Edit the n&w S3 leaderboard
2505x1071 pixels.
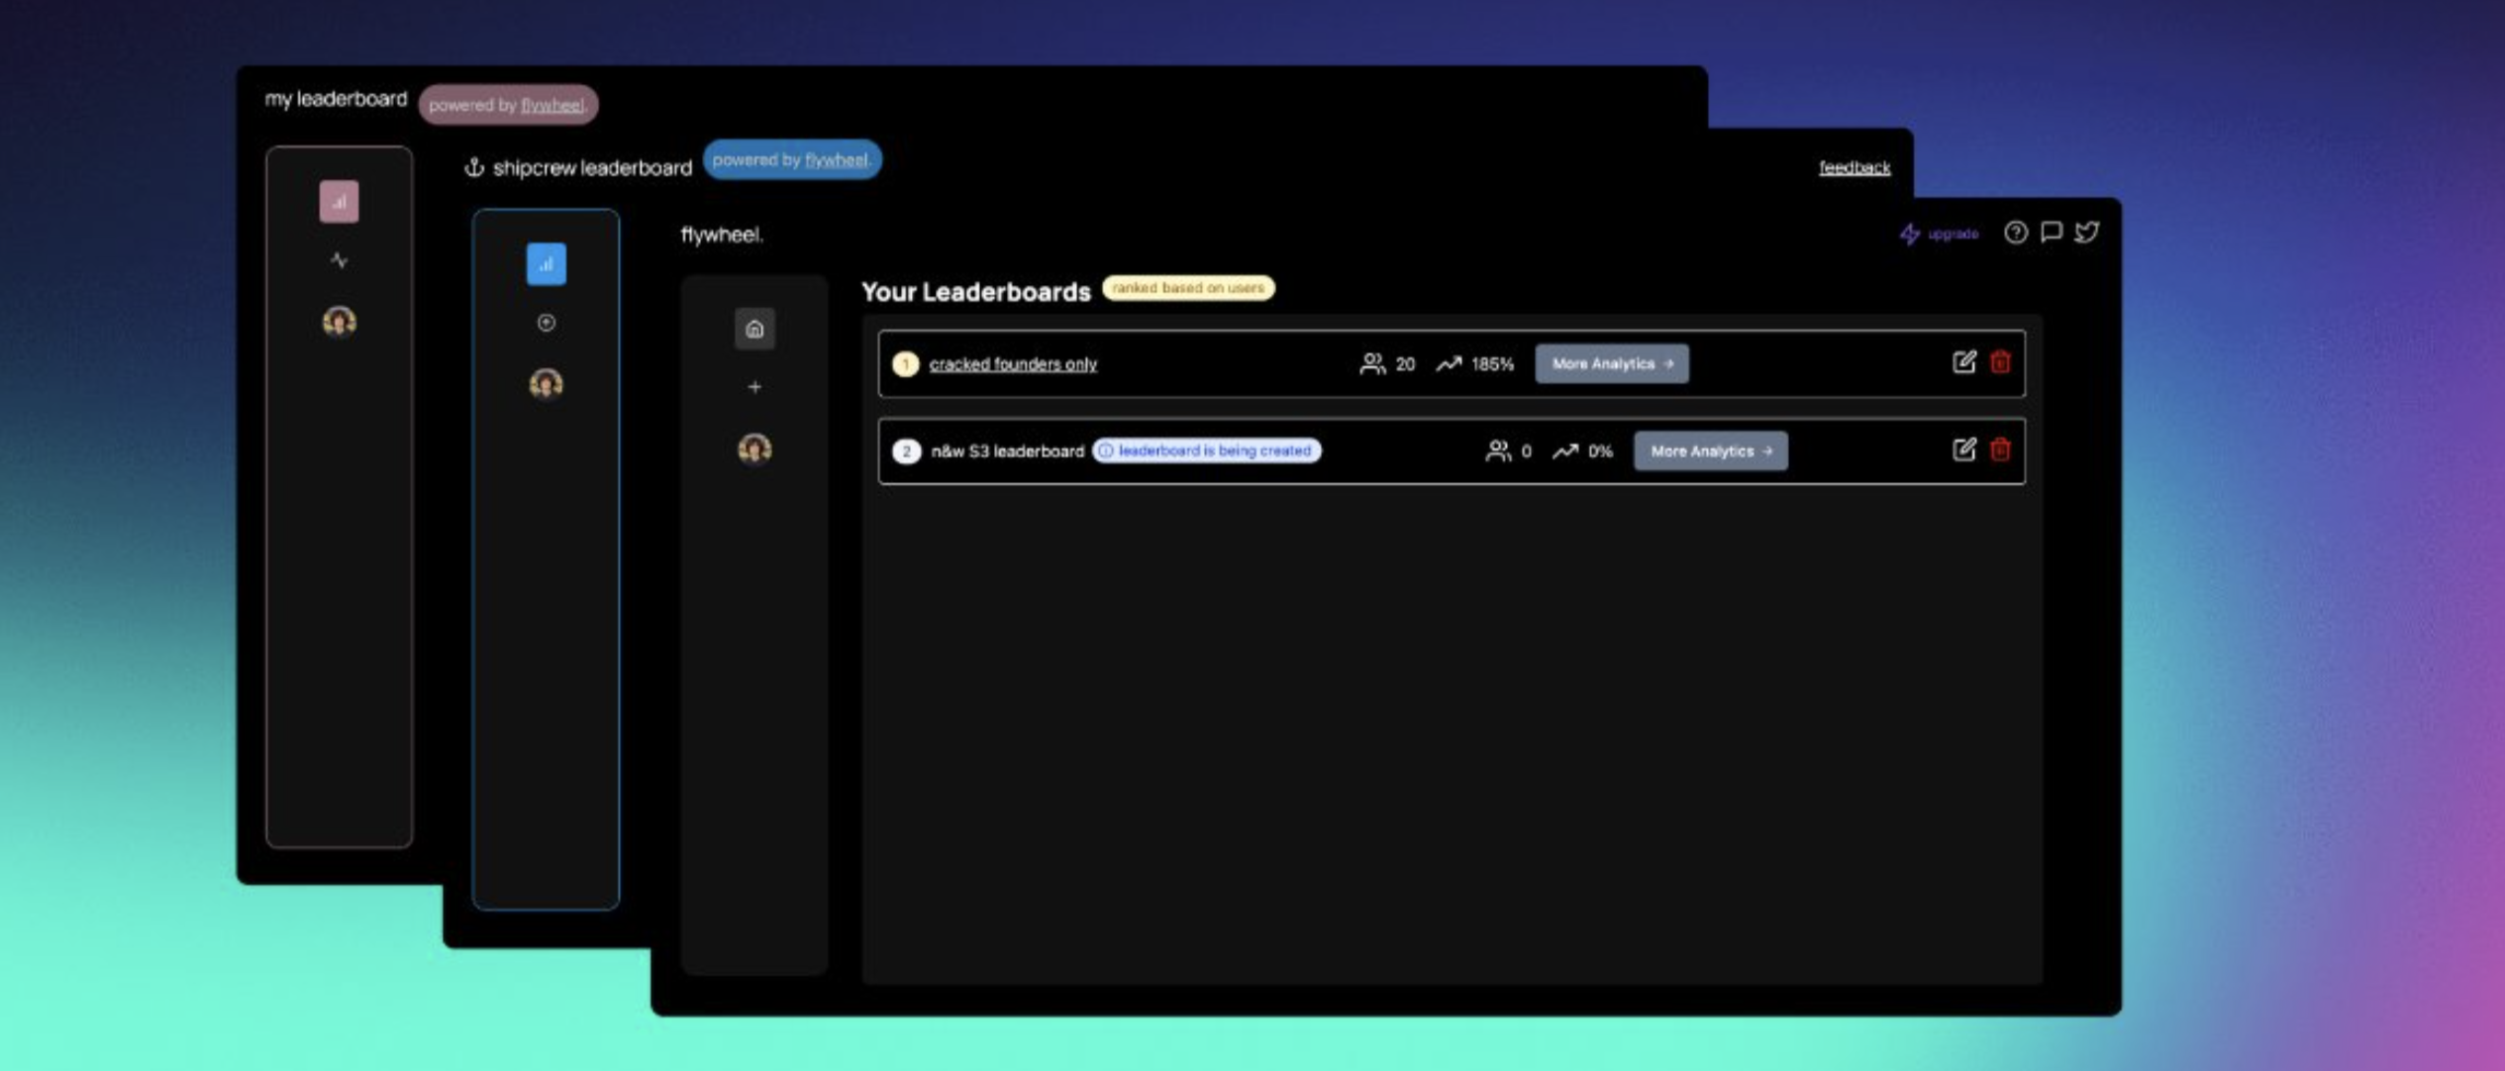(x=1963, y=449)
